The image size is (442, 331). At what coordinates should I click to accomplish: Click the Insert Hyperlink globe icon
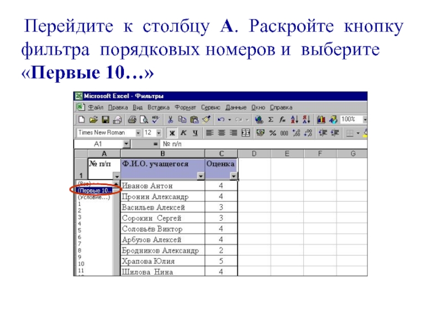[259, 120]
